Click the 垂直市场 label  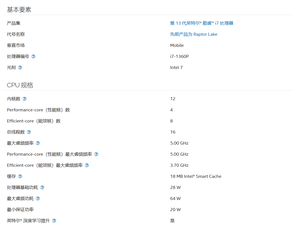click(x=16, y=45)
